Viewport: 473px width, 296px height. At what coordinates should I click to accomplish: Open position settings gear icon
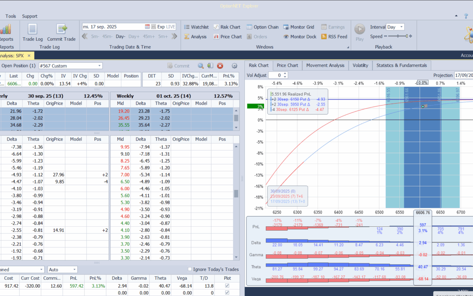[x=234, y=65]
